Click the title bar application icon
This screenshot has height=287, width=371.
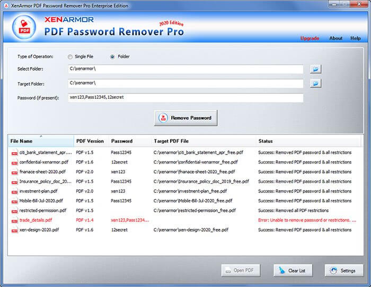[6, 6]
